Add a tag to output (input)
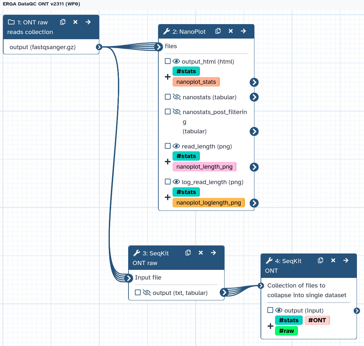 point(271,326)
